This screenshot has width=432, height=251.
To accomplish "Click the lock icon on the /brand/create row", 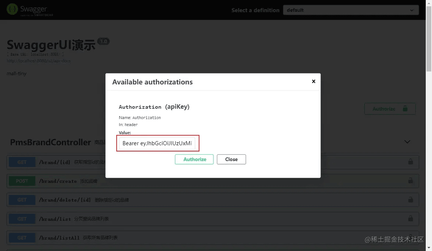I will click(411, 181).
